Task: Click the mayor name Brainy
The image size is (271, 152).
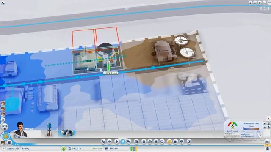Action: [25, 149]
